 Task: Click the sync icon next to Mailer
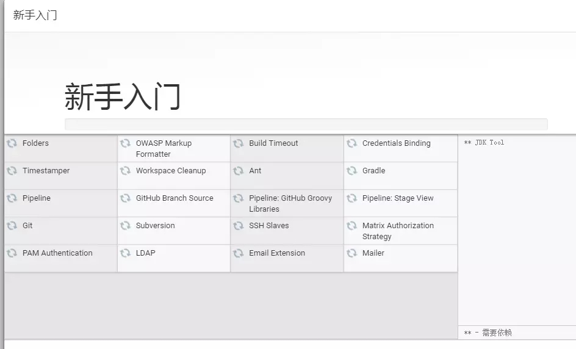coord(351,253)
